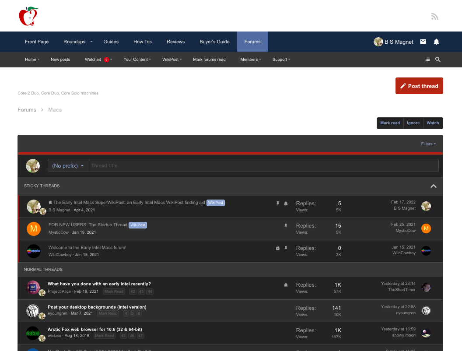Screen dimensions: 462x351
Task: Open Post your desktop backgrounds thread
Action: coord(97,307)
